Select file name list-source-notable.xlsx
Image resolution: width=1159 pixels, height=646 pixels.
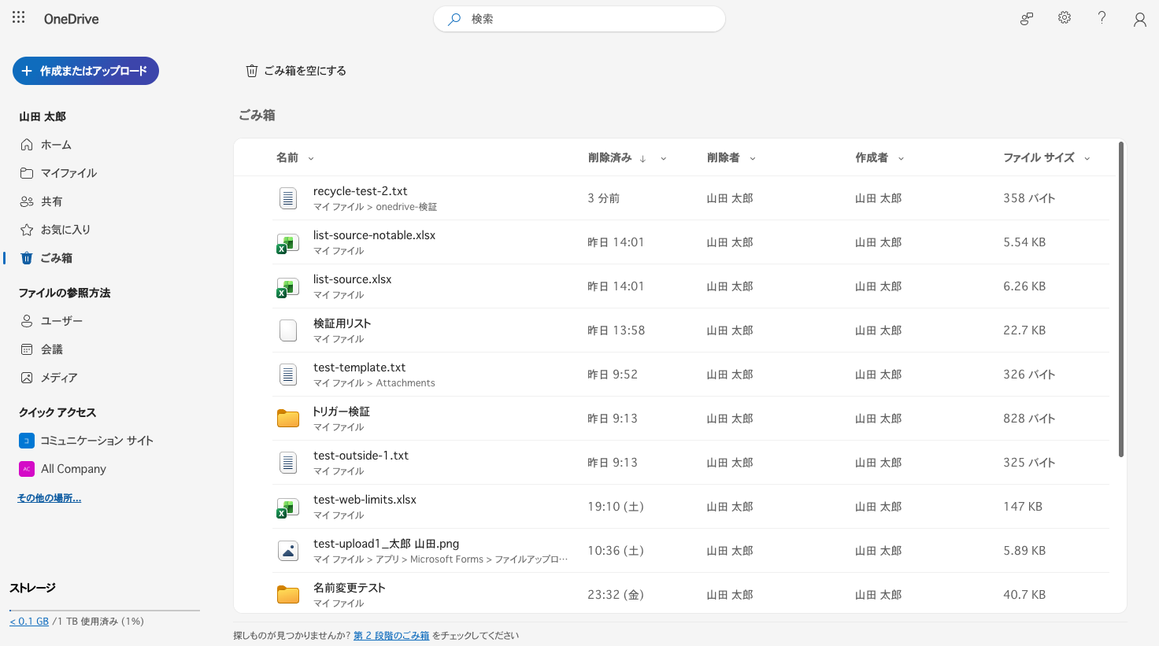(x=374, y=235)
